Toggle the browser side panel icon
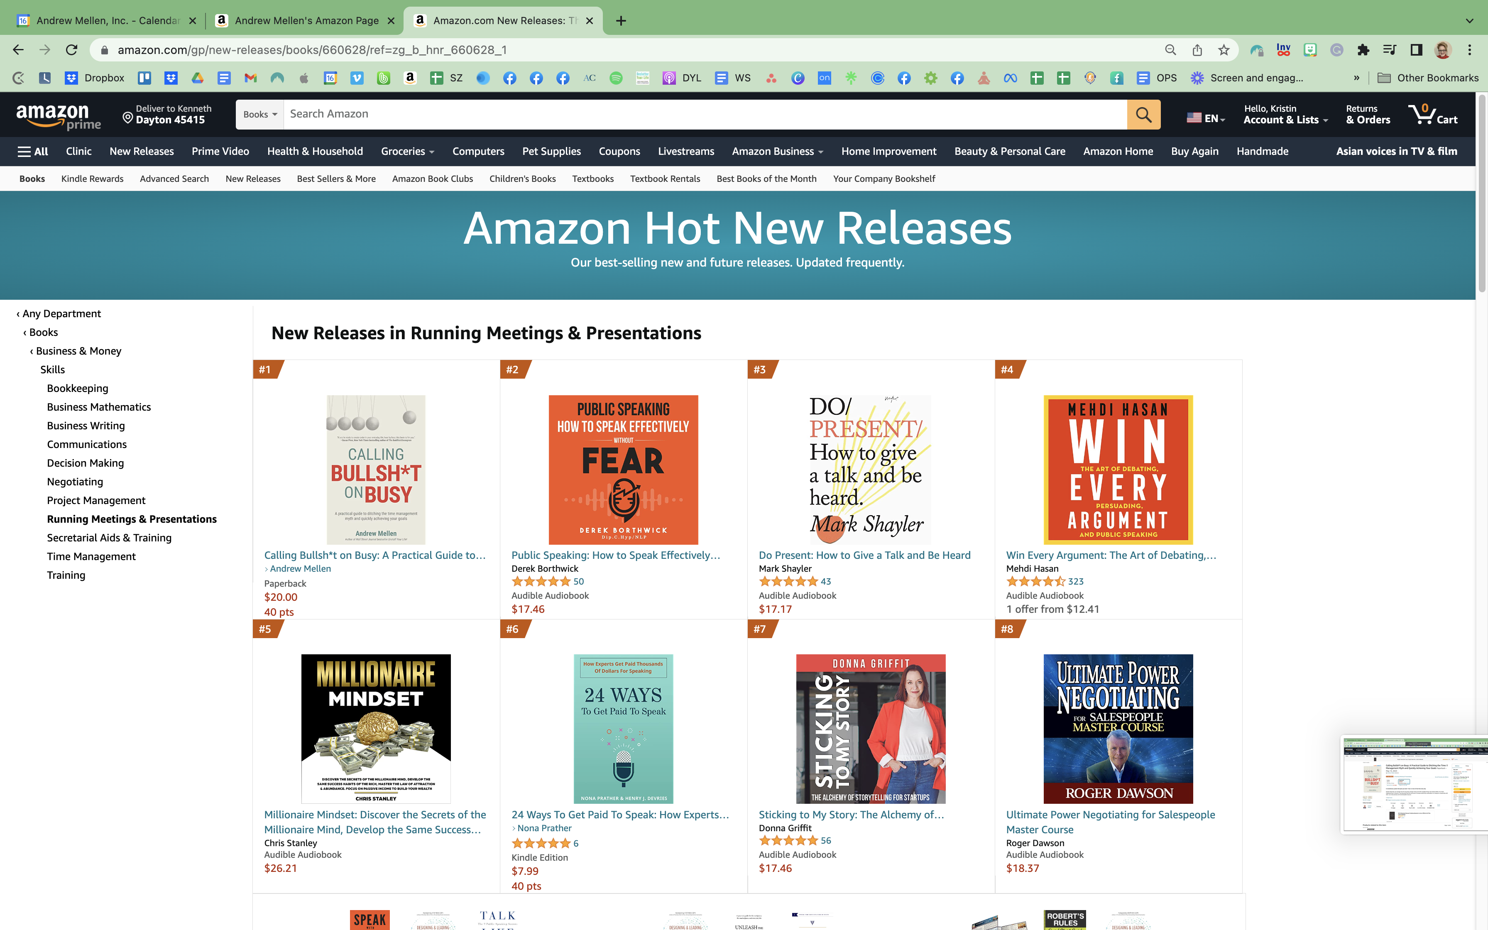This screenshot has width=1488, height=930. (1416, 50)
